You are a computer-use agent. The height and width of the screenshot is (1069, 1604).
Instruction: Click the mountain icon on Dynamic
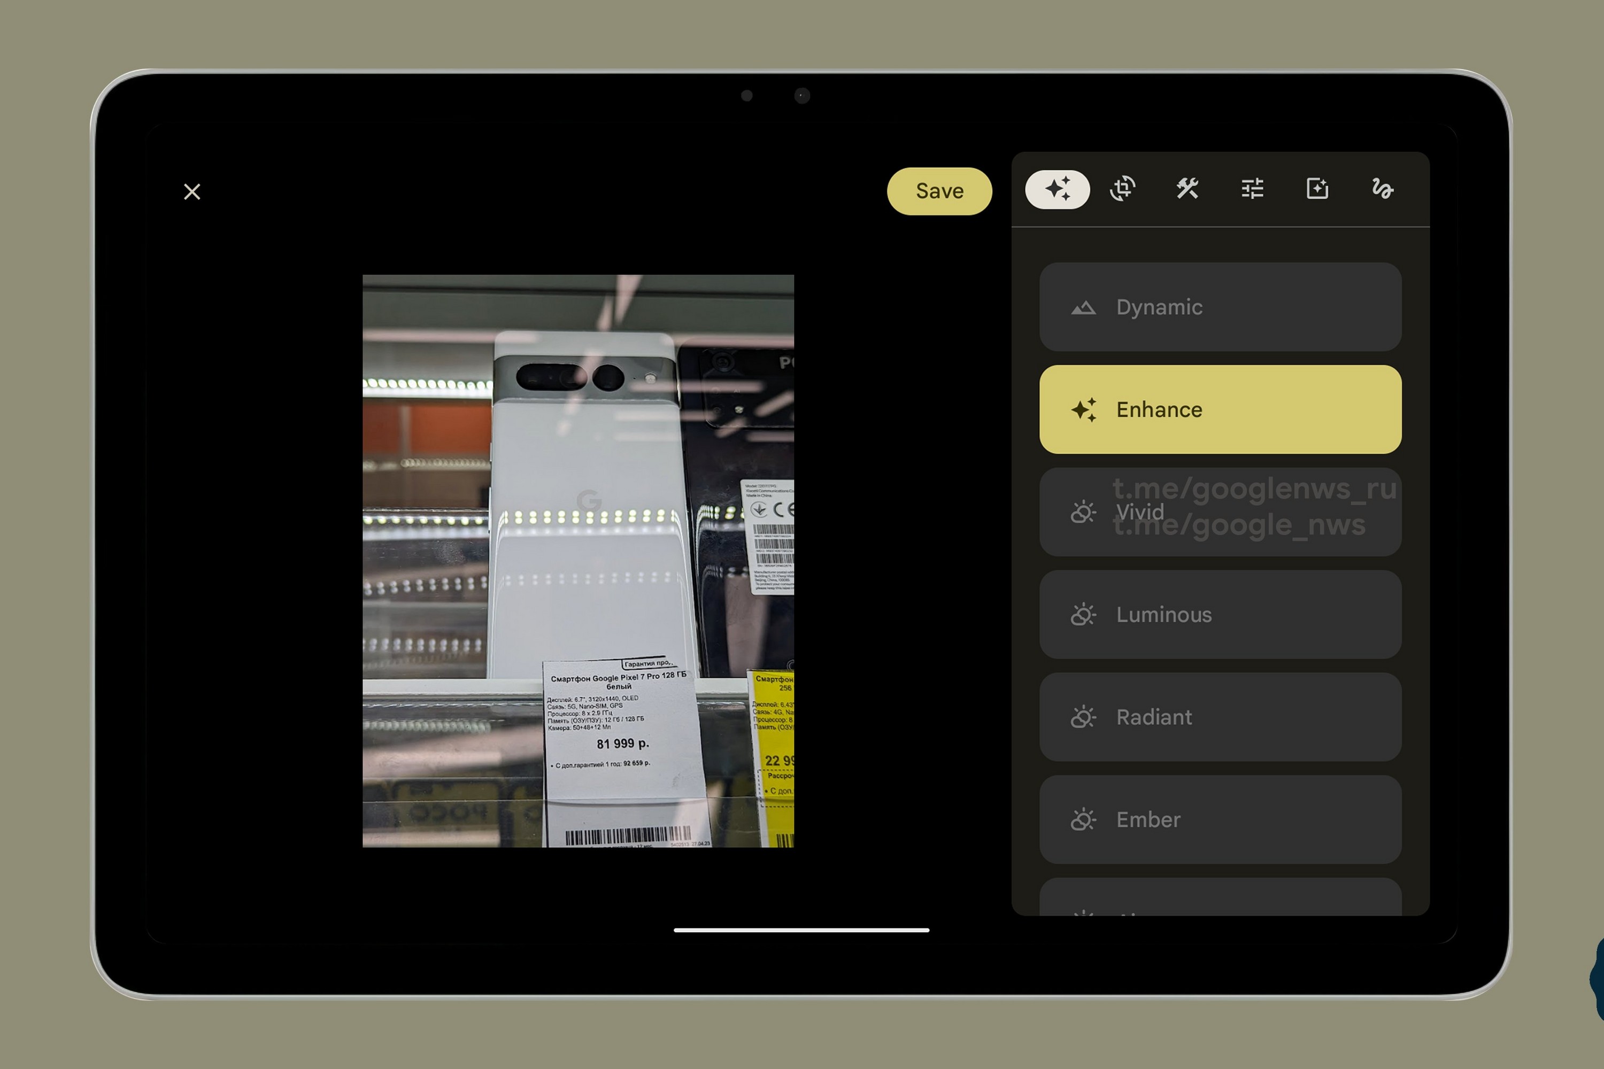1083,307
